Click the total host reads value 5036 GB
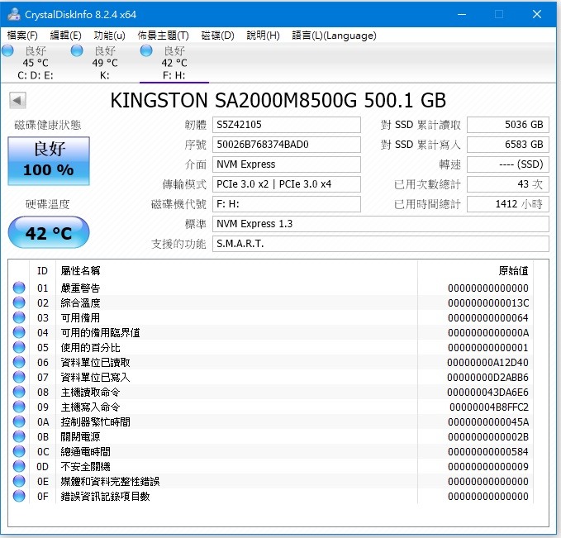The image size is (561, 538). click(x=508, y=125)
